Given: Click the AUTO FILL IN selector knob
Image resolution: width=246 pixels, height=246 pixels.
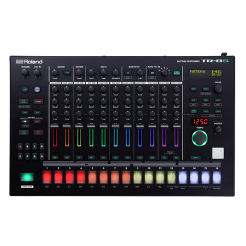Looking at the screenshot, I should [164, 73].
